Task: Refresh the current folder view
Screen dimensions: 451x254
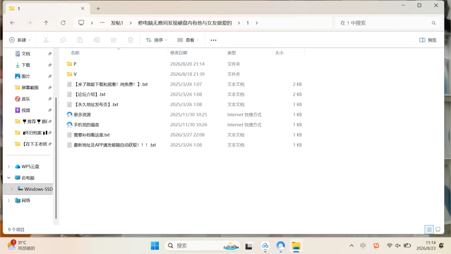Action: pyautogui.click(x=63, y=23)
